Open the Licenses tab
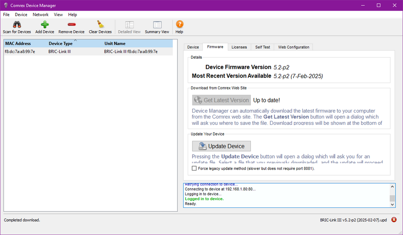403x235 pixels. pyautogui.click(x=239, y=47)
